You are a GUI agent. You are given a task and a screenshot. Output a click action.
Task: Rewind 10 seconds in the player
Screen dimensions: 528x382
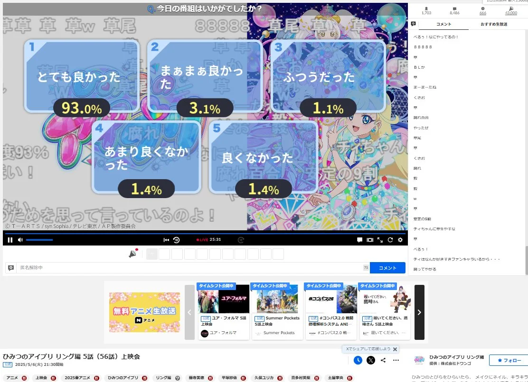coord(177,240)
